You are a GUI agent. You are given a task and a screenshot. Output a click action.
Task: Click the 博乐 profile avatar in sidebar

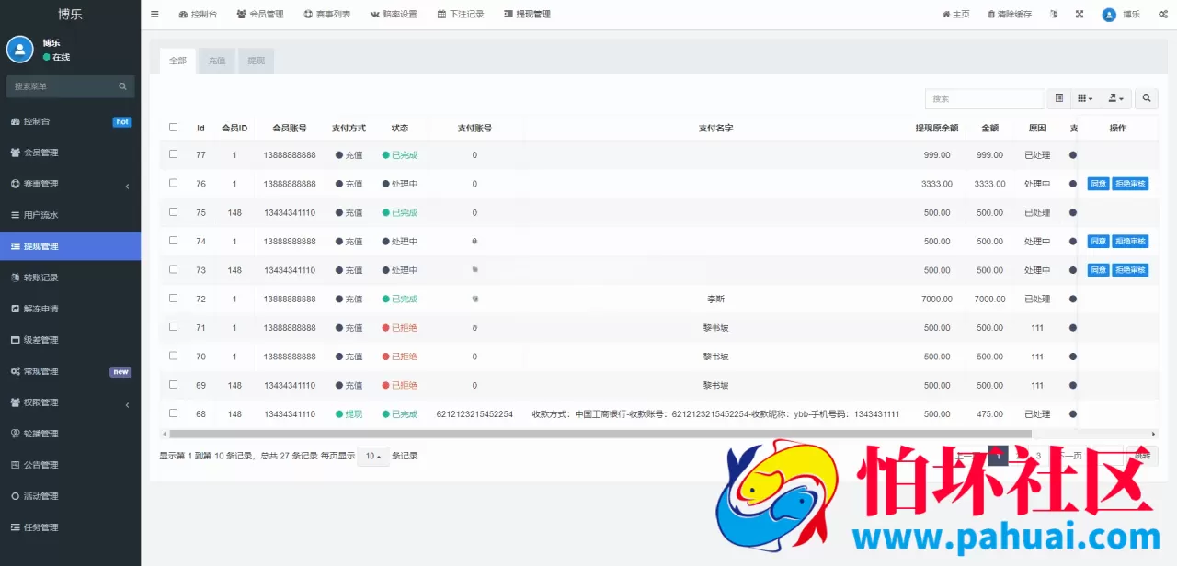(x=19, y=50)
